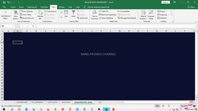The width and height of the screenshot is (198, 111).
Task: Create a Forecast Sheet
Action: click(151, 15)
